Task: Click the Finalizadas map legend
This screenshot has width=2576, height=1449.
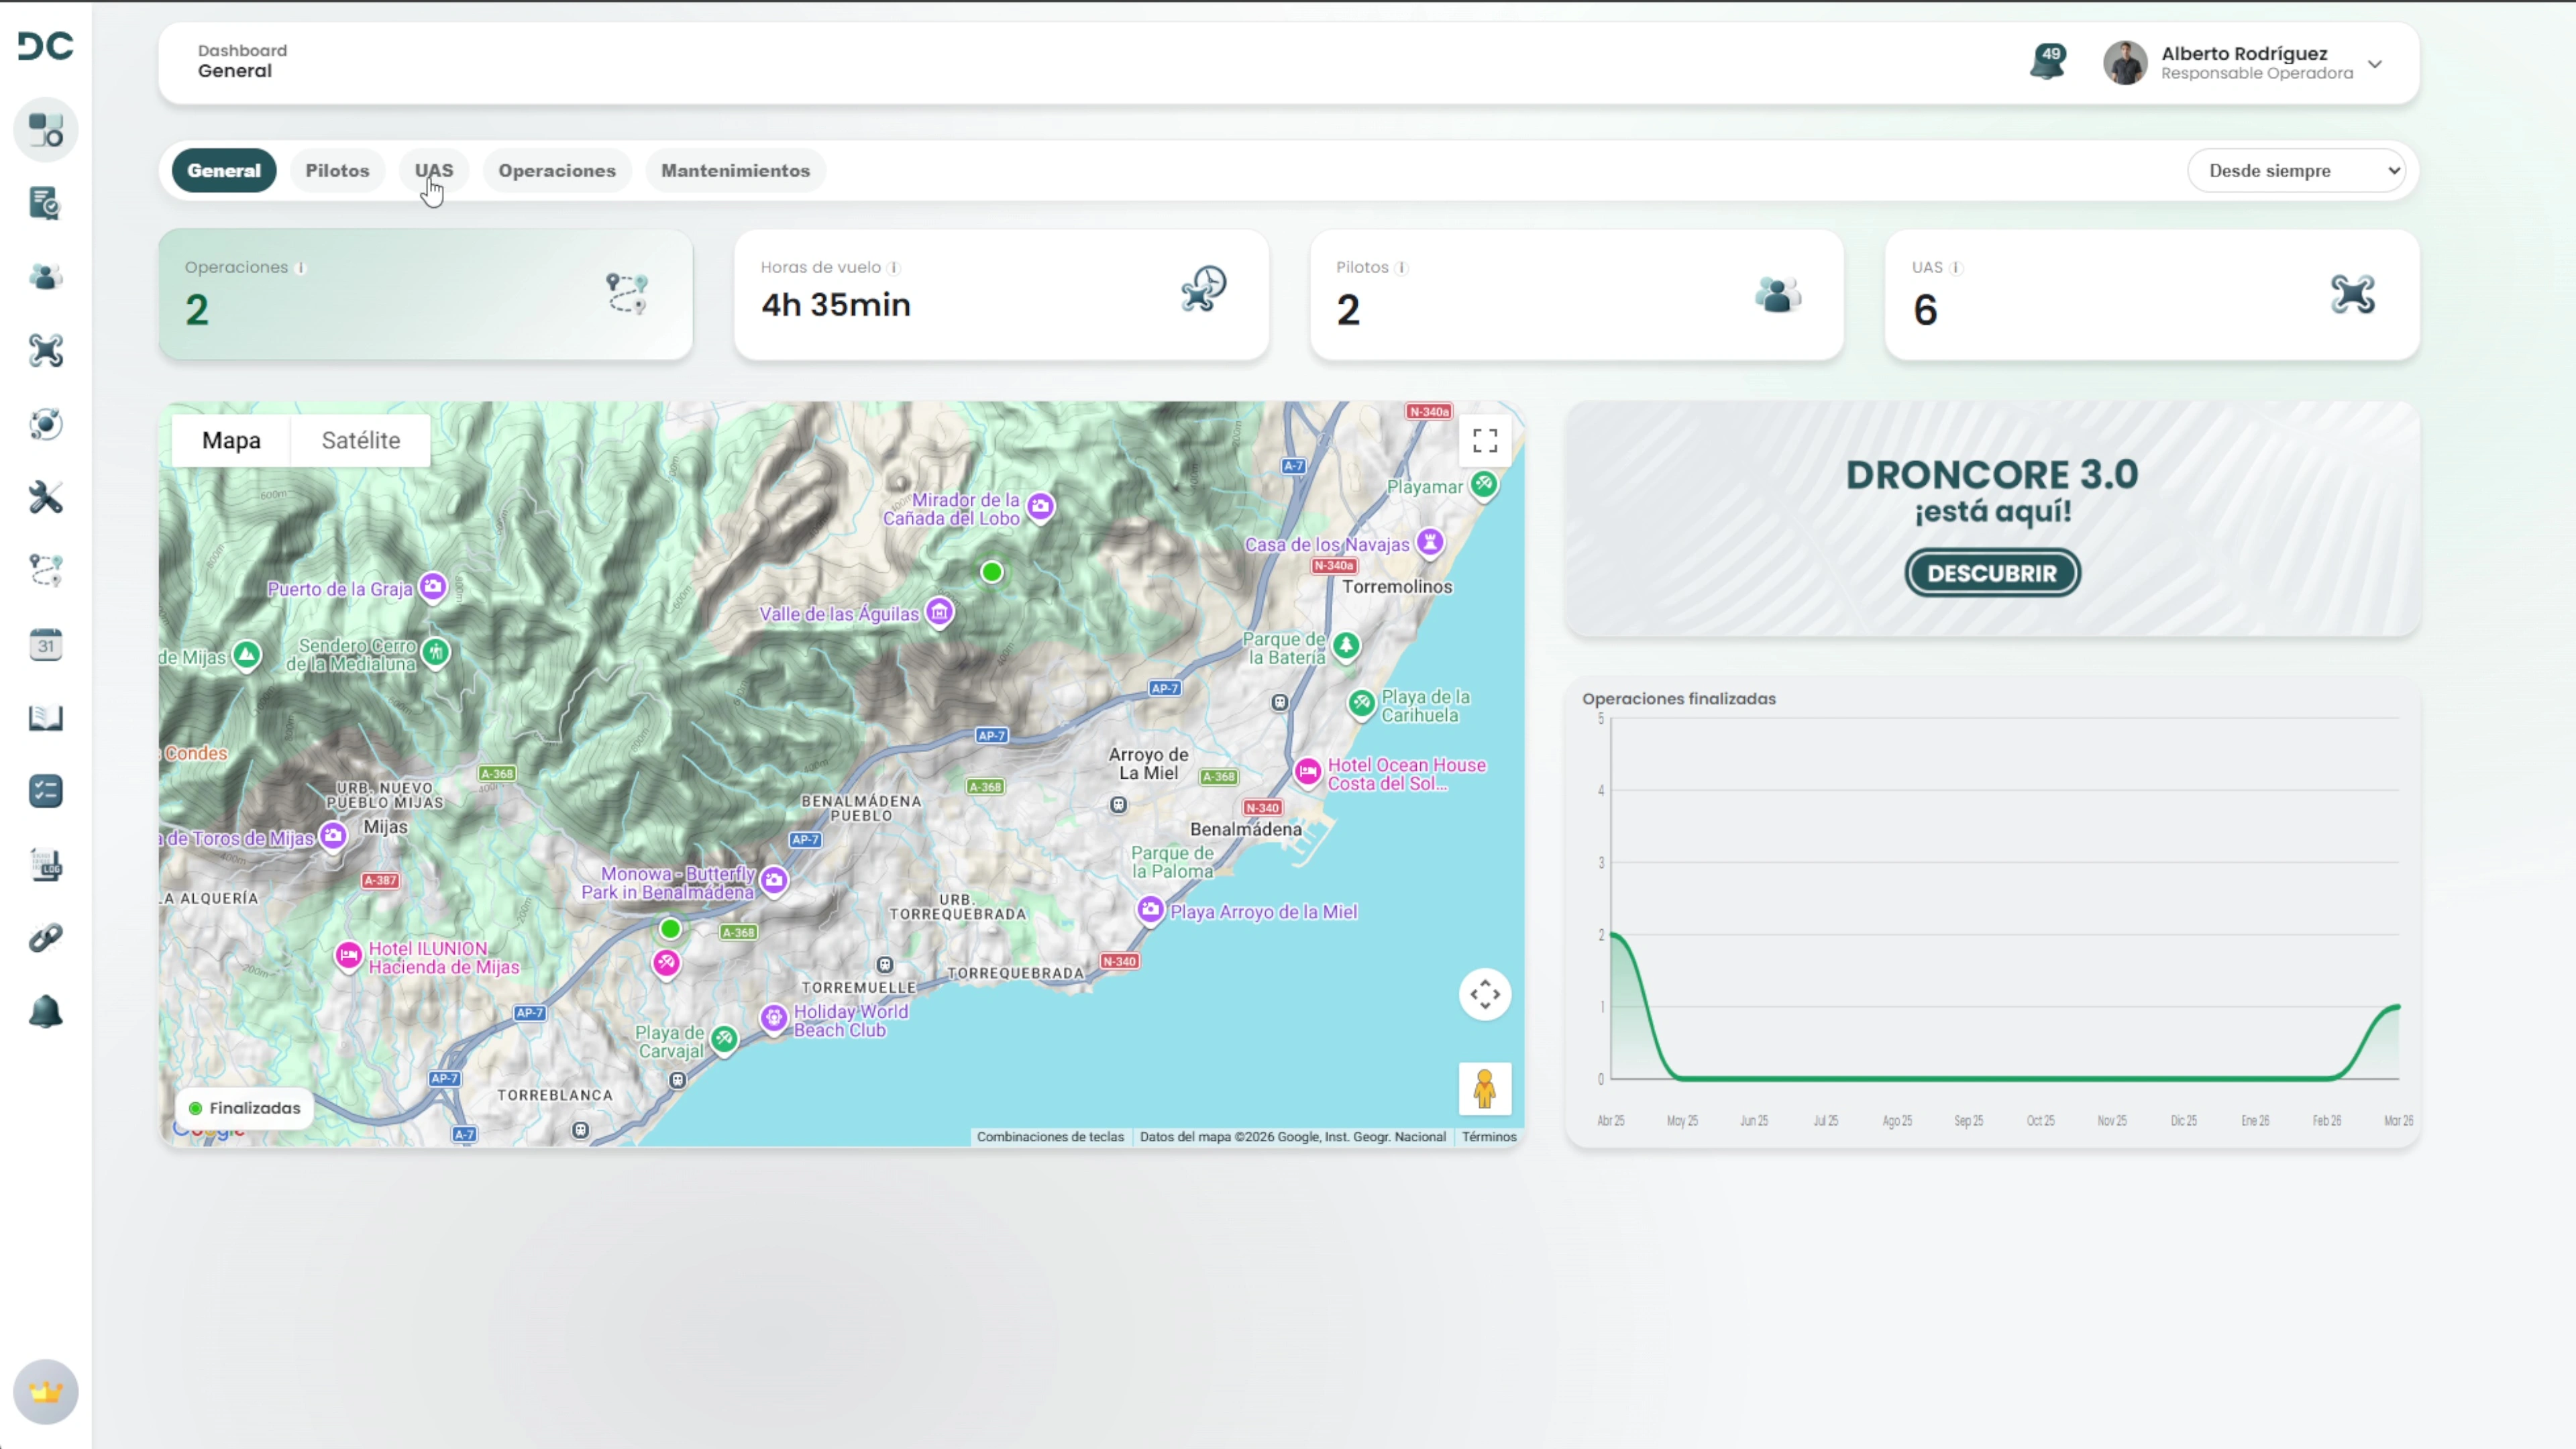Action: tap(244, 1108)
